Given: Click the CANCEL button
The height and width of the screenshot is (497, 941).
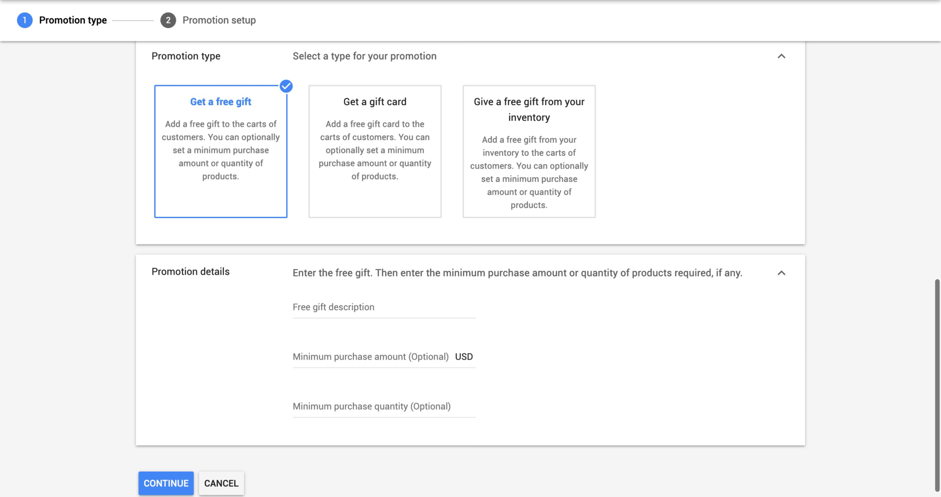Looking at the screenshot, I should click(221, 483).
